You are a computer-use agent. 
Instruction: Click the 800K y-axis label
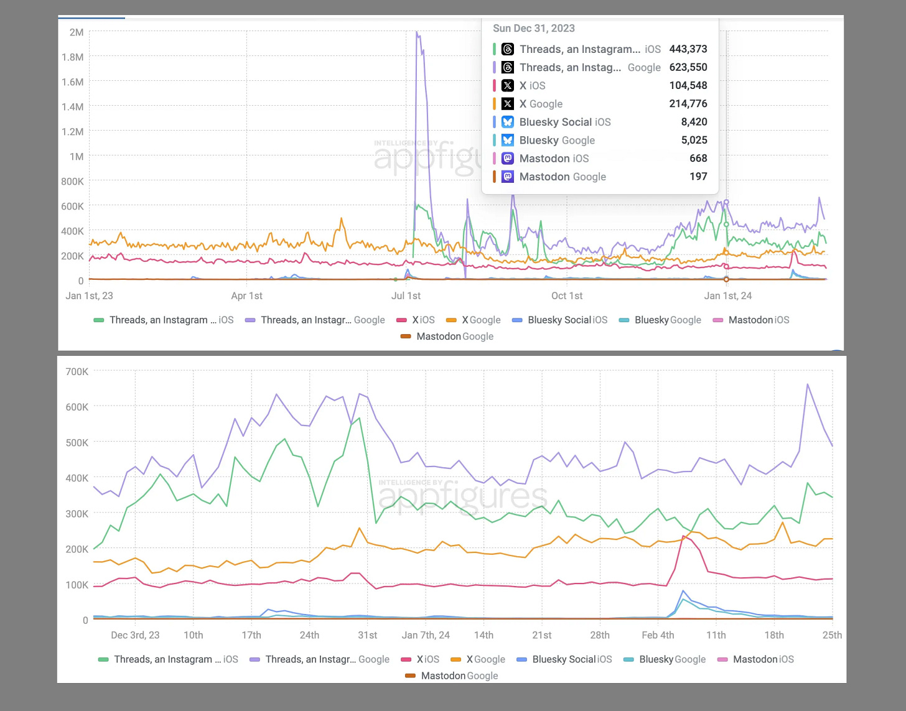click(x=72, y=182)
